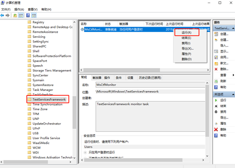Viewport: 235px width, 168px height.
Task: Sort by 上次运行时间 column header
Action: coord(177,24)
